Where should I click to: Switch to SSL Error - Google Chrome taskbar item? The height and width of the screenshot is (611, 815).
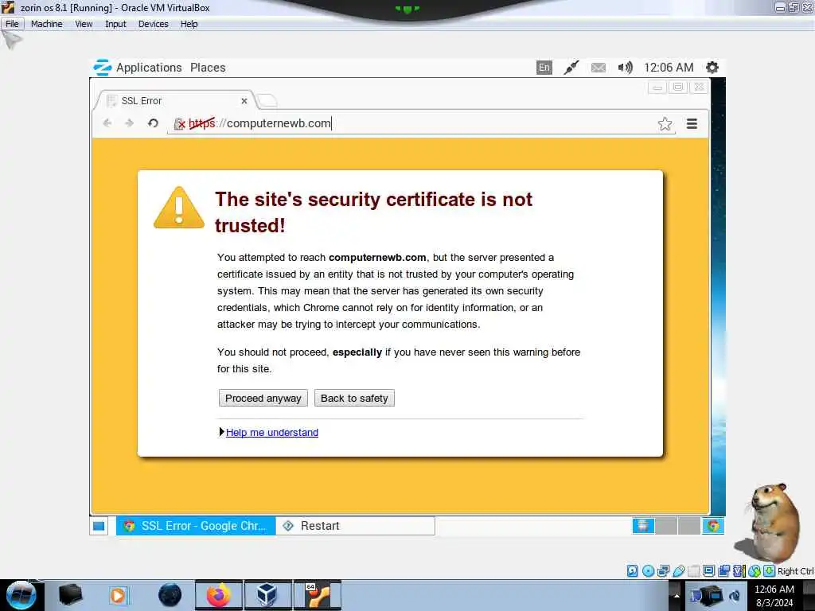(196, 527)
